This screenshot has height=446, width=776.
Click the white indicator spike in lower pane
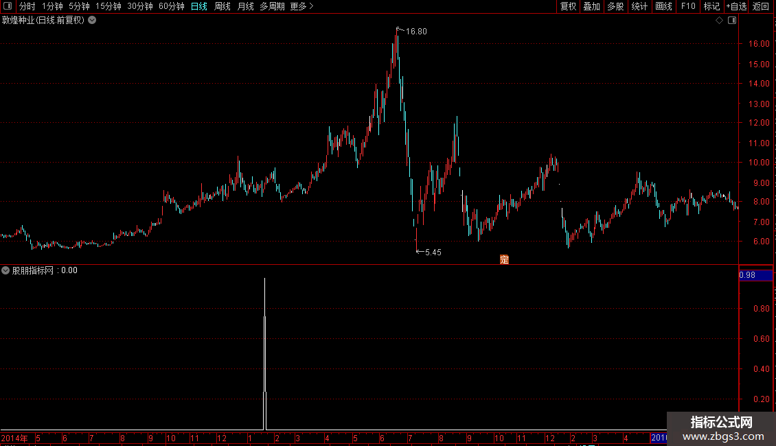coord(265,354)
